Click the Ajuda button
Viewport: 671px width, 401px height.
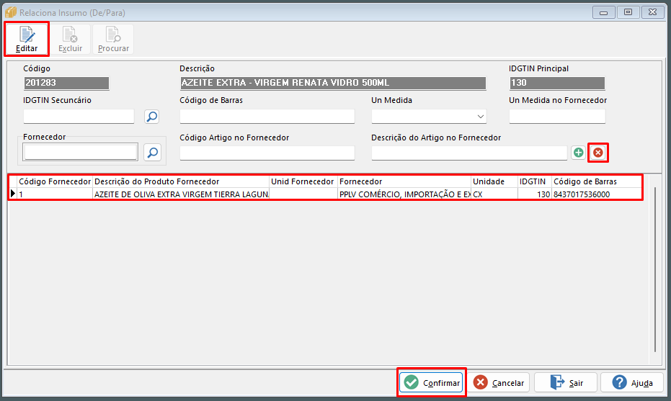[x=632, y=382]
